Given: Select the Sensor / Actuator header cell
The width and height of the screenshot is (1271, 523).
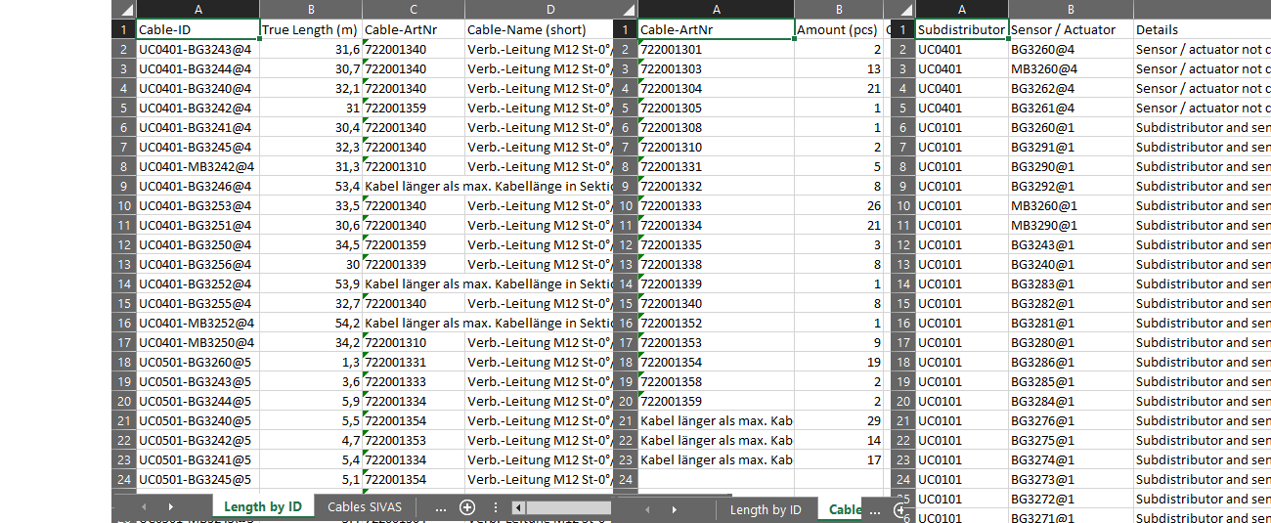Looking at the screenshot, I should pyautogui.click(x=1070, y=29).
